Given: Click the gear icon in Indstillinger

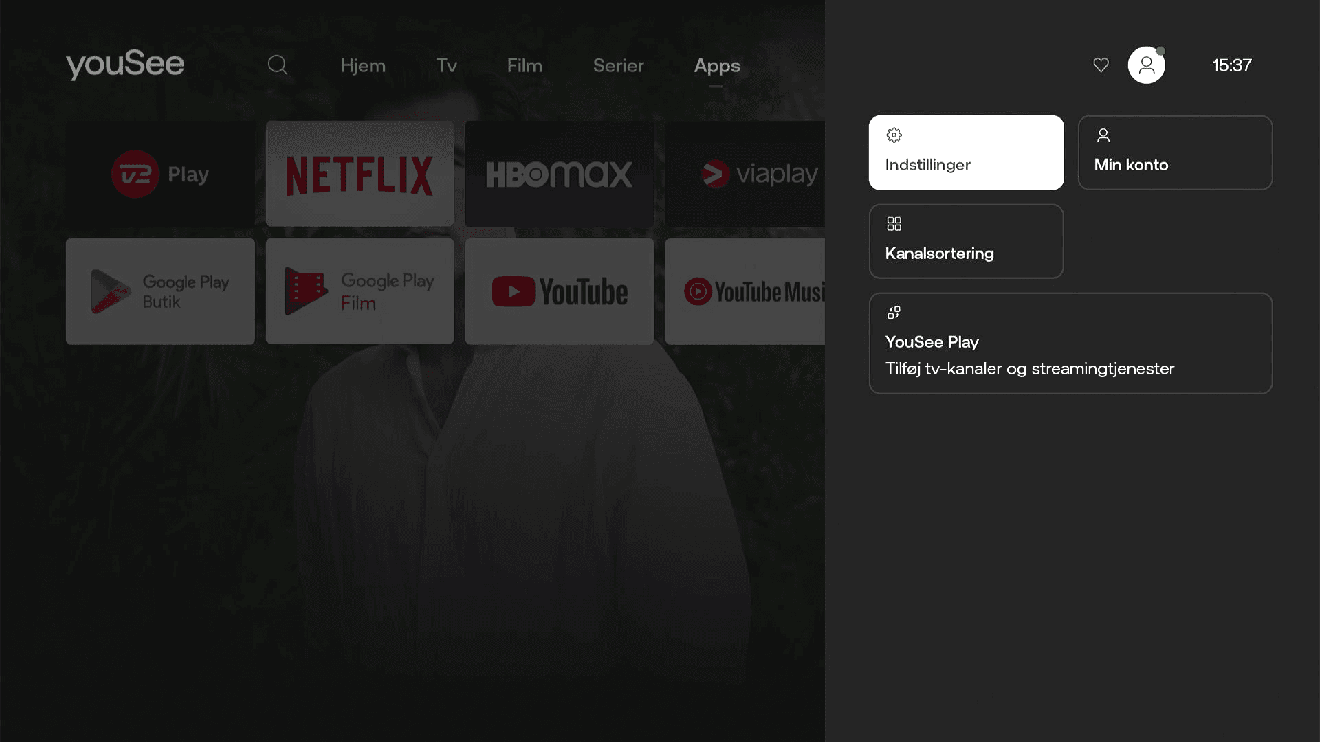Looking at the screenshot, I should click(x=894, y=135).
